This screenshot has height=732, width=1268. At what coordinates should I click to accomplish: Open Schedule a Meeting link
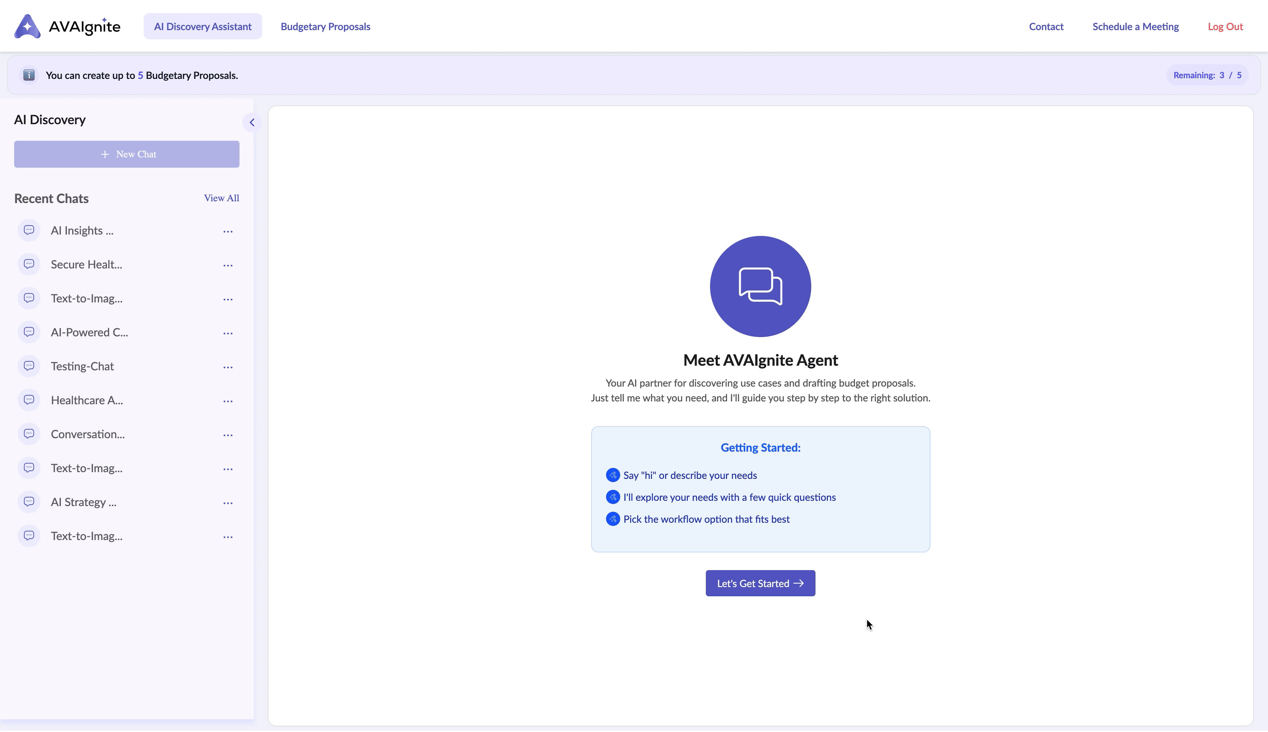(1135, 26)
